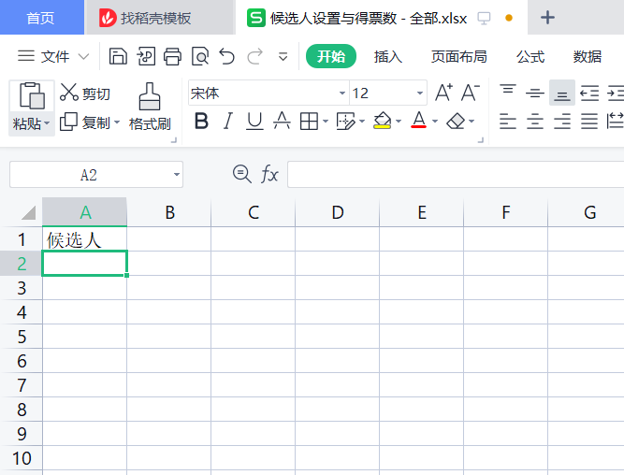Set middle vertical alignment
The height and width of the screenshot is (475, 624).
point(535,94)
